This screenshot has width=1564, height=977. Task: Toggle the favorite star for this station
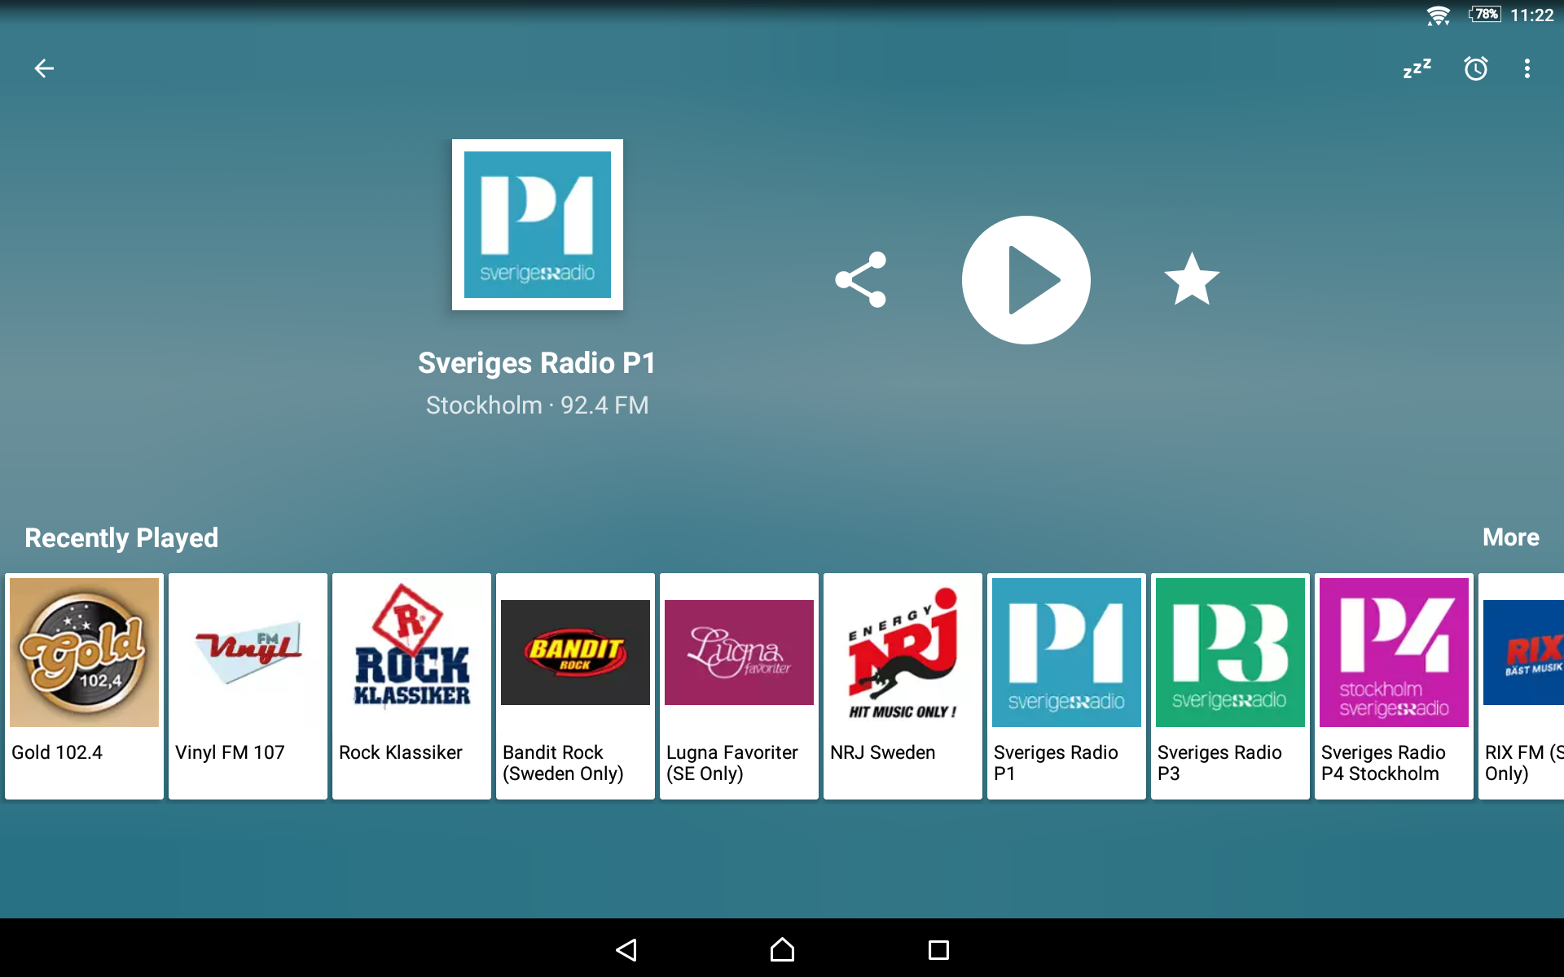pos(1192,279)
